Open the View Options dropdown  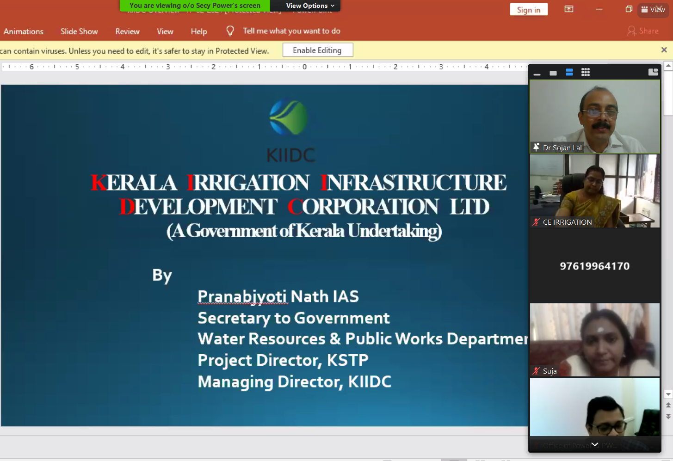(310, 6)
